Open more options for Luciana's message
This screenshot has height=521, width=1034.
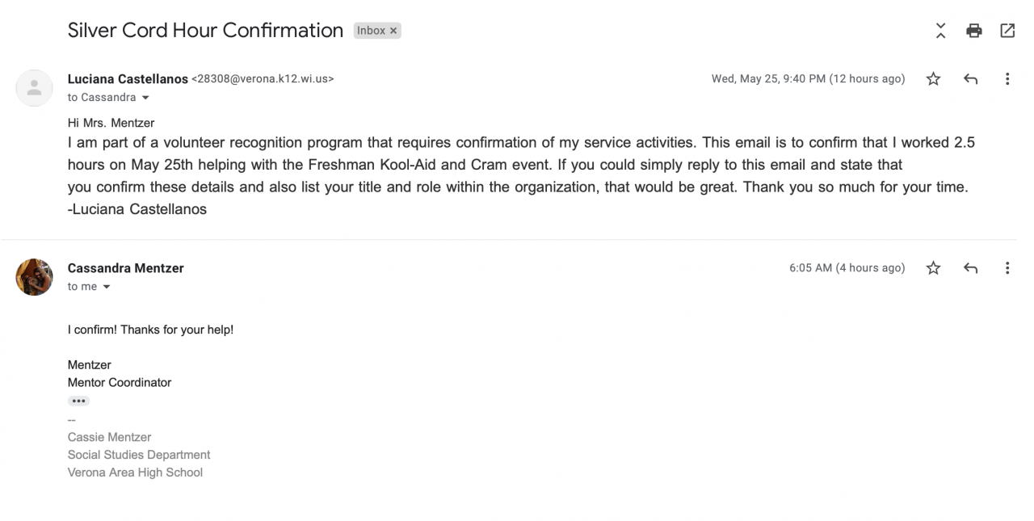(x=1007, y=79)
